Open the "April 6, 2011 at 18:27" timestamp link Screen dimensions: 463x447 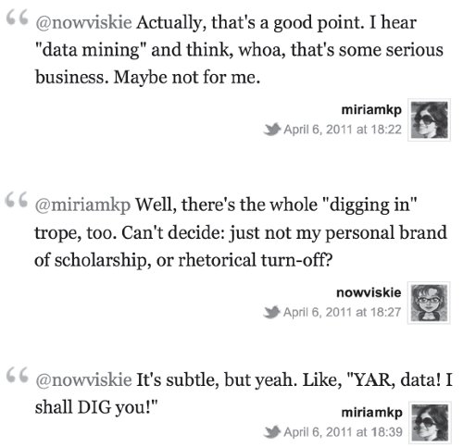point(342,312)
